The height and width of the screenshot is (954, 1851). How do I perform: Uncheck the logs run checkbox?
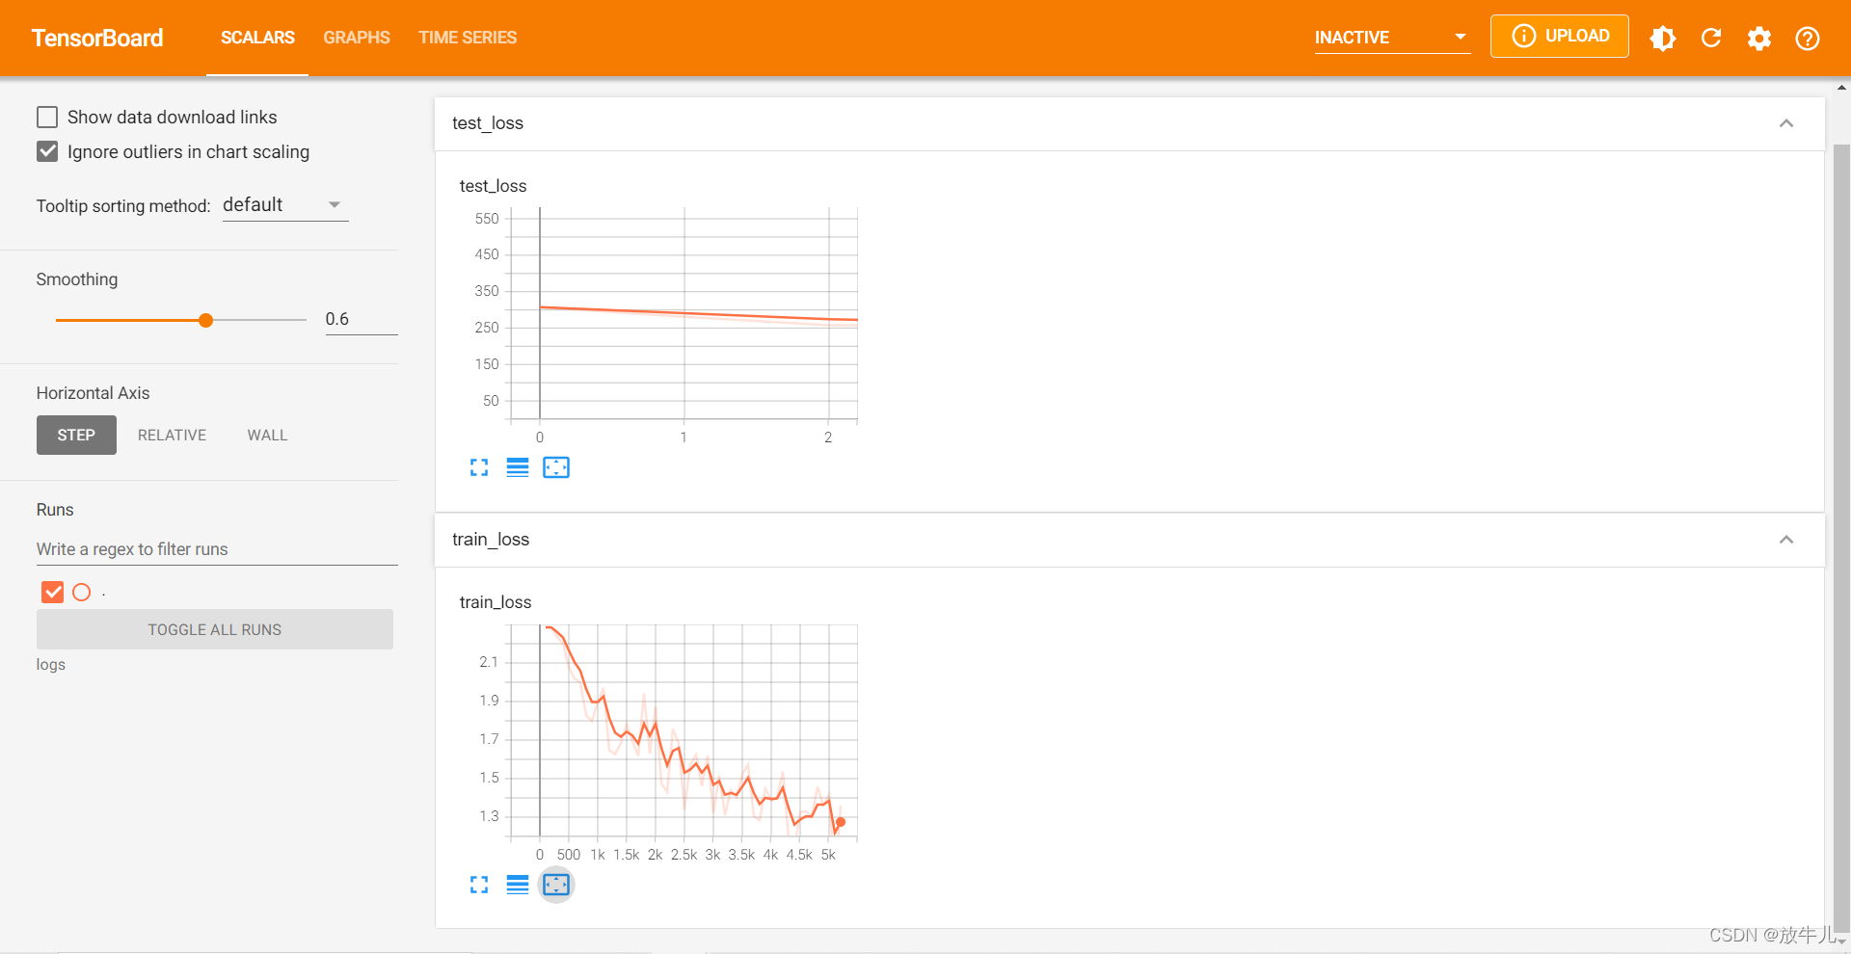tap(52, 592)
